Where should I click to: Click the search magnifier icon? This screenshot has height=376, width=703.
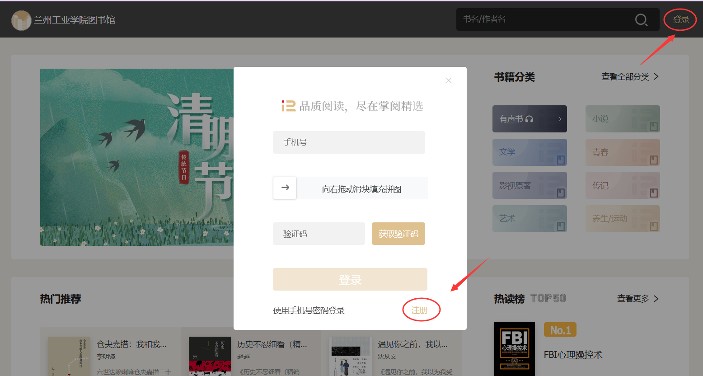tap(641, 20)
